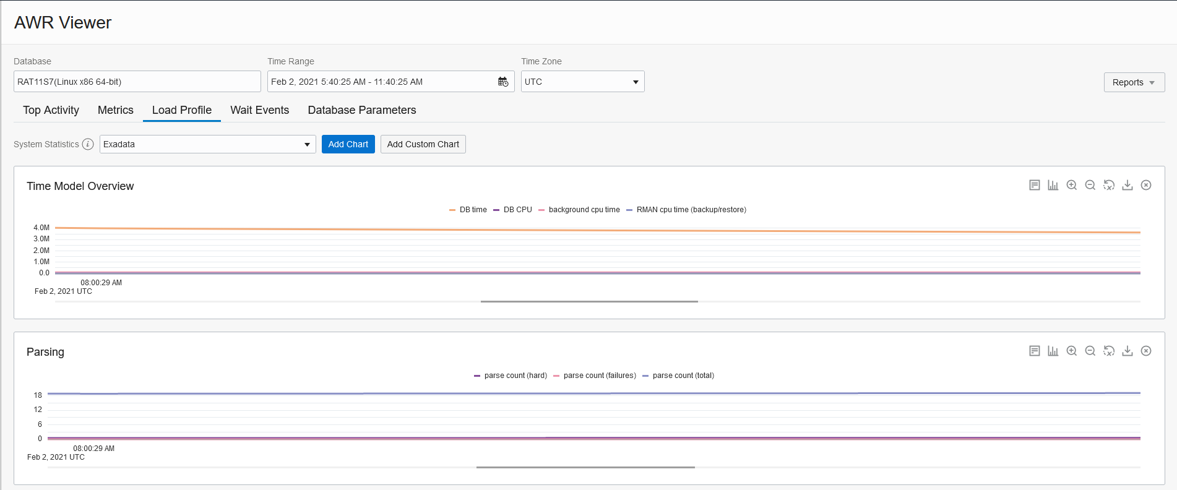Image resolution: width=1177 pixels, height=490 pixels.
Task: Download the Parsing chart
Action: click(x=1127, y=351)
